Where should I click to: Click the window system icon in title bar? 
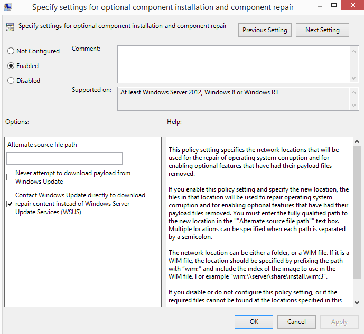(x=8, y=7)
